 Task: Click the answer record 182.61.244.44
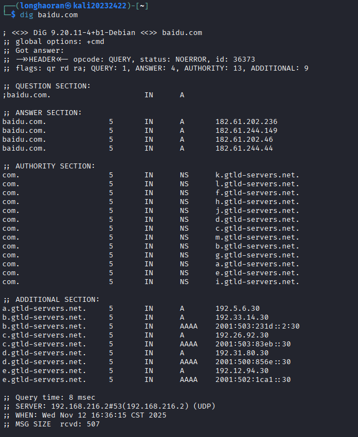(244, 148)
